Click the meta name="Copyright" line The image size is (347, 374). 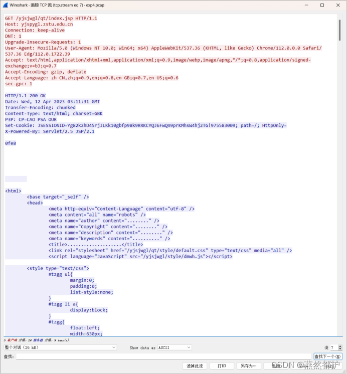108,227
